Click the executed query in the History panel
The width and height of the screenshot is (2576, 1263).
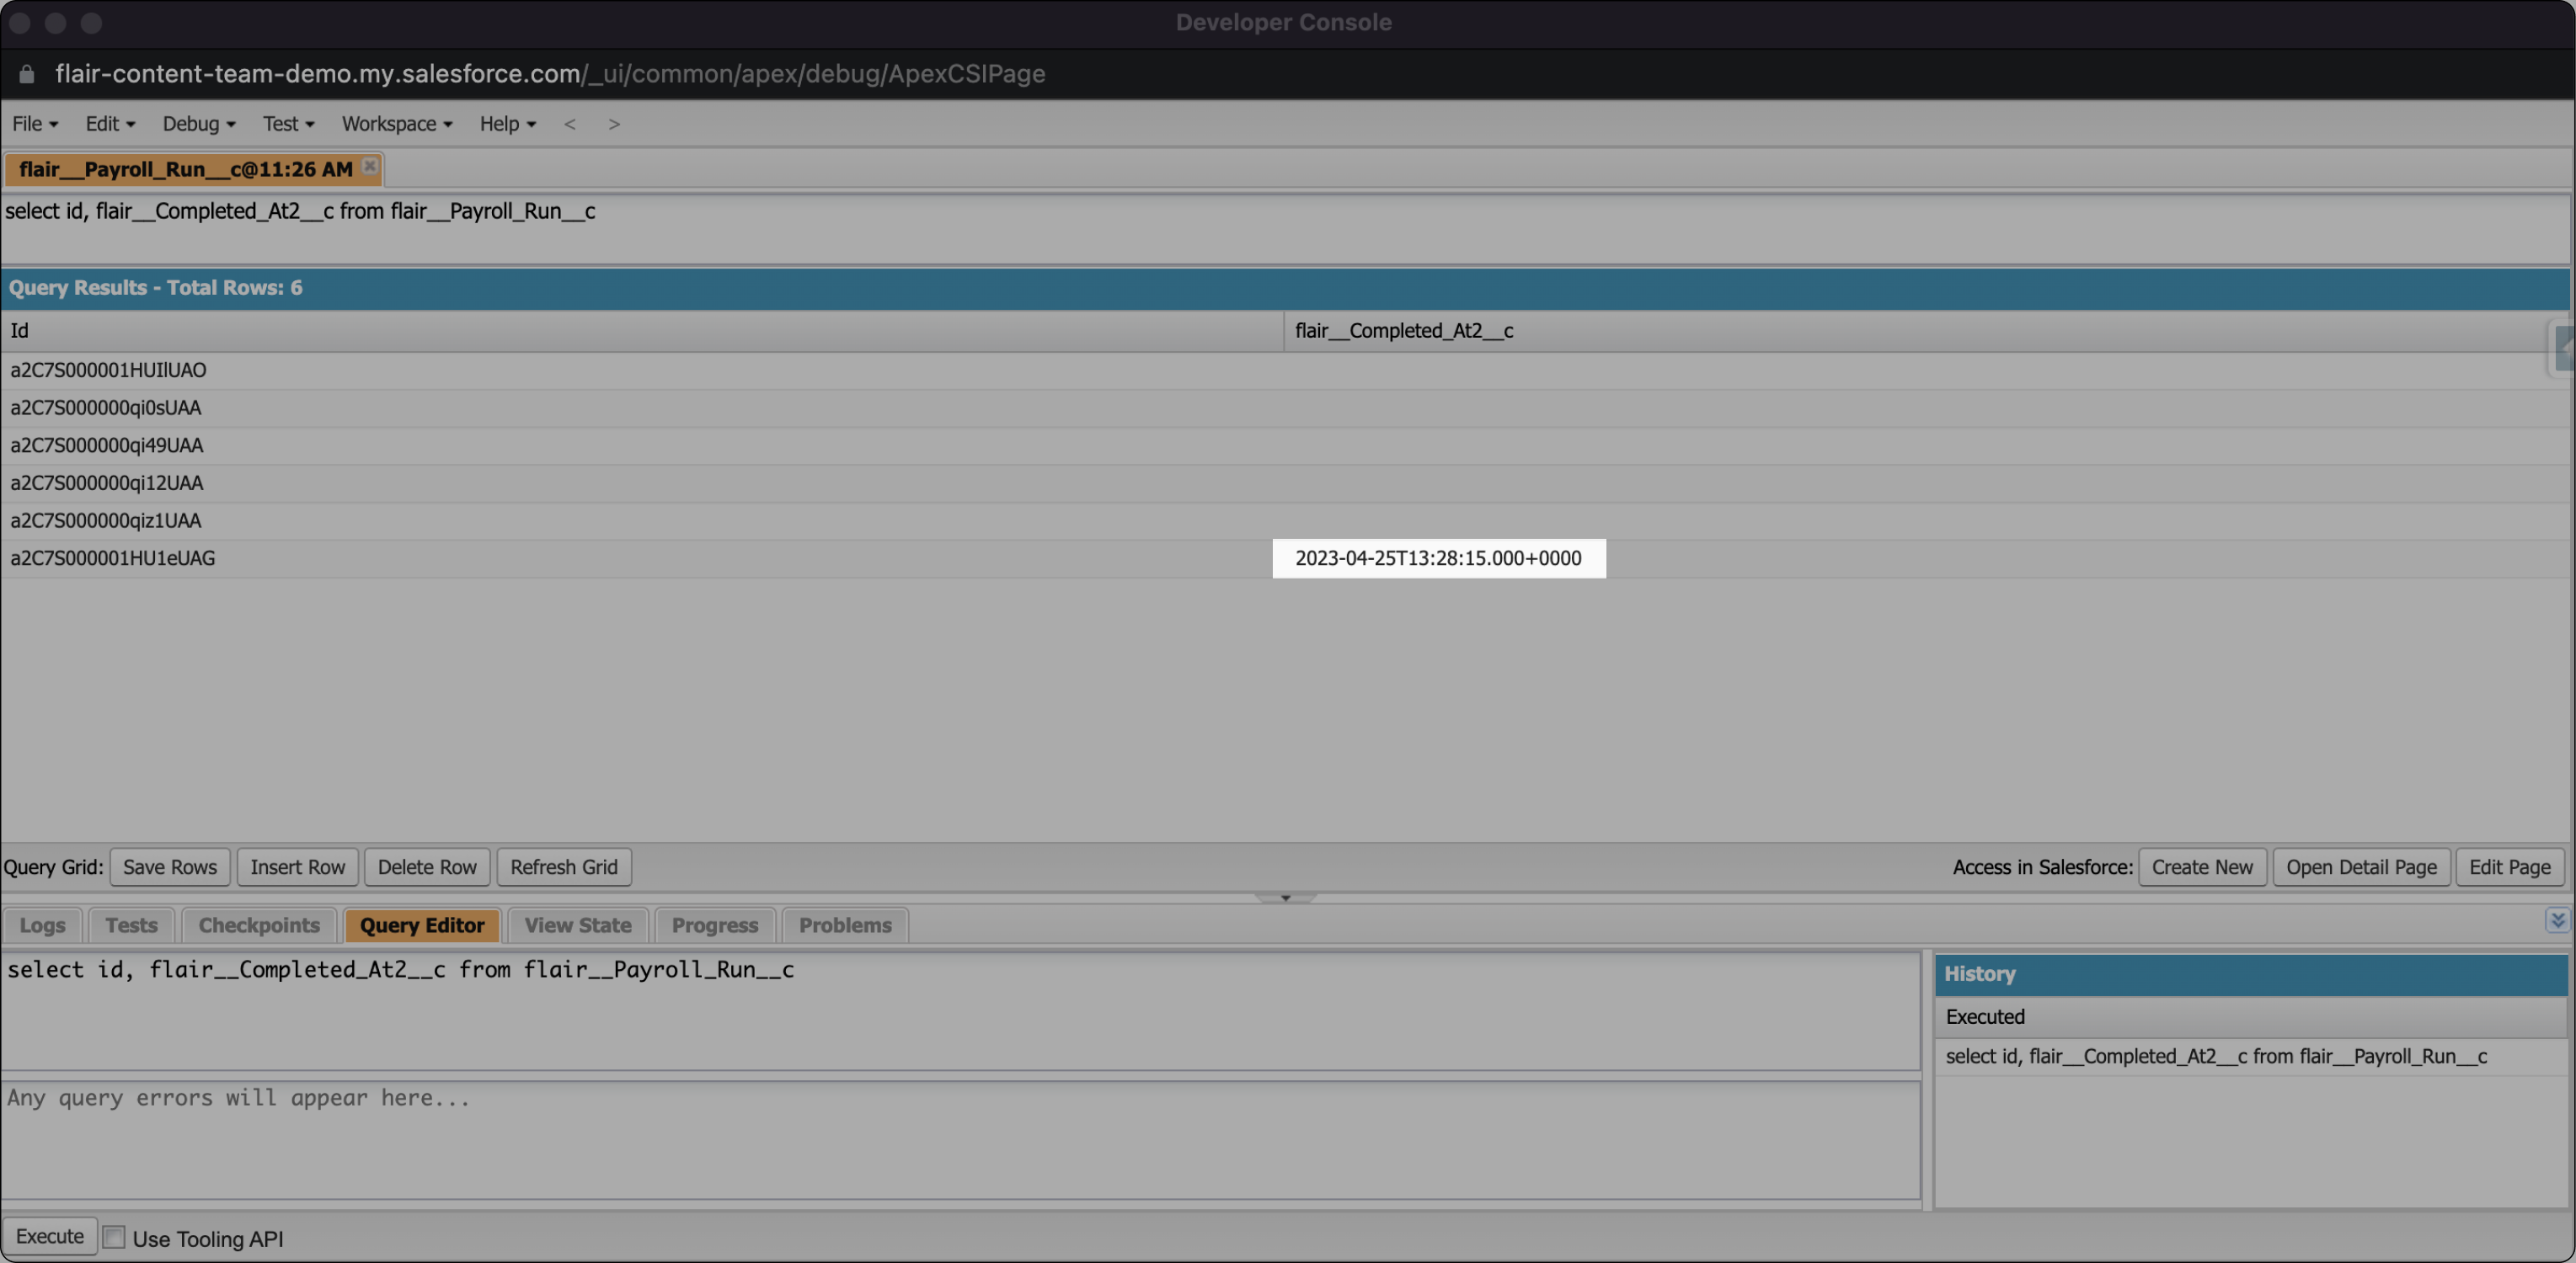(2216, 1056)
